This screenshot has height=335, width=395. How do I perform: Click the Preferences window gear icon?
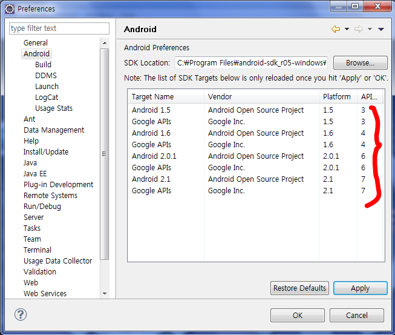tap(10, 9)
